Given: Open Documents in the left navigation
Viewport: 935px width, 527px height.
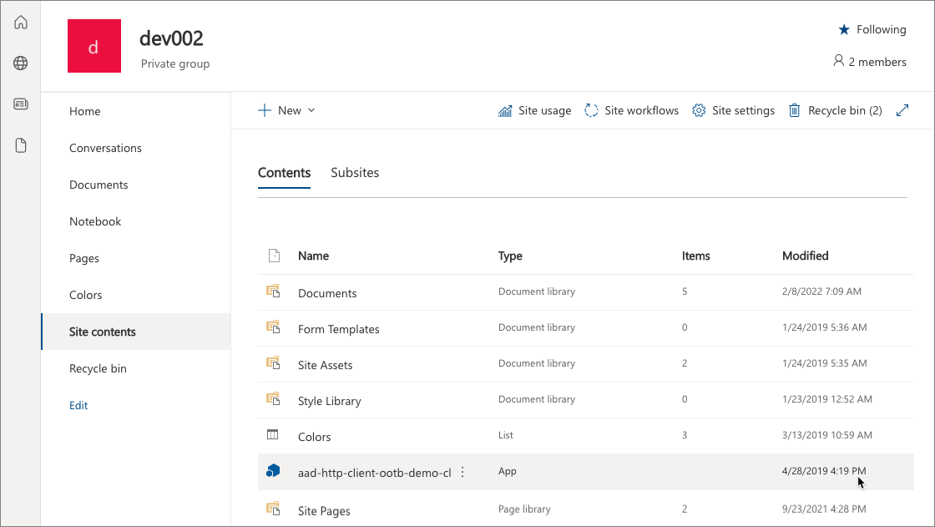Looking at the screenshot, I should click(99, 185).
